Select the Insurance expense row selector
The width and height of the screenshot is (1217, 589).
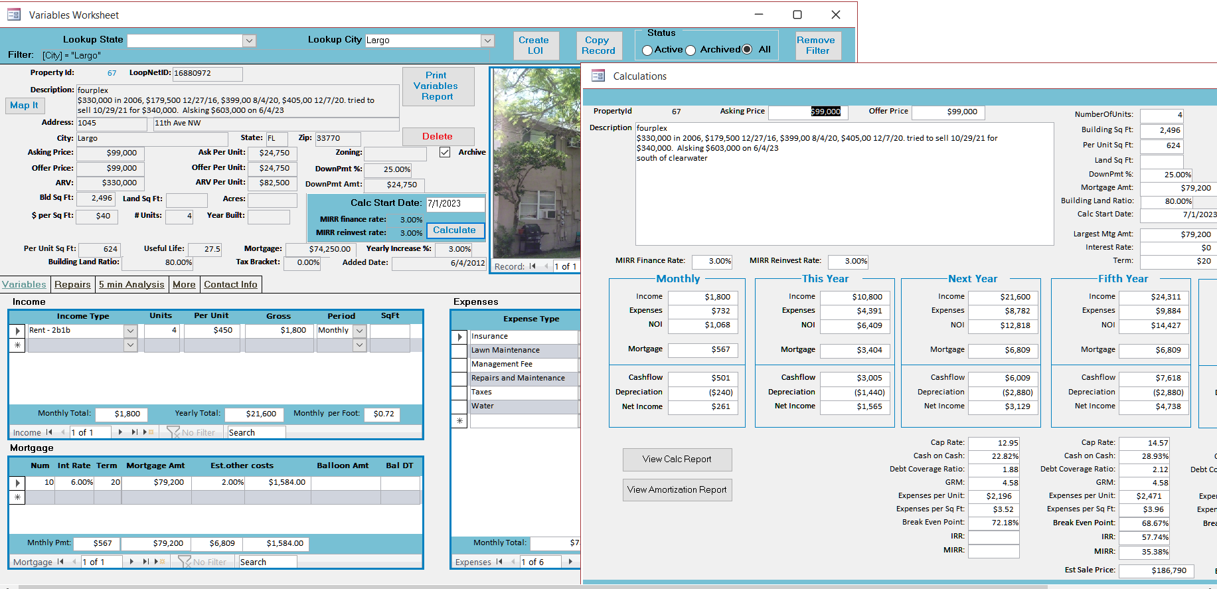click(459, 337)
